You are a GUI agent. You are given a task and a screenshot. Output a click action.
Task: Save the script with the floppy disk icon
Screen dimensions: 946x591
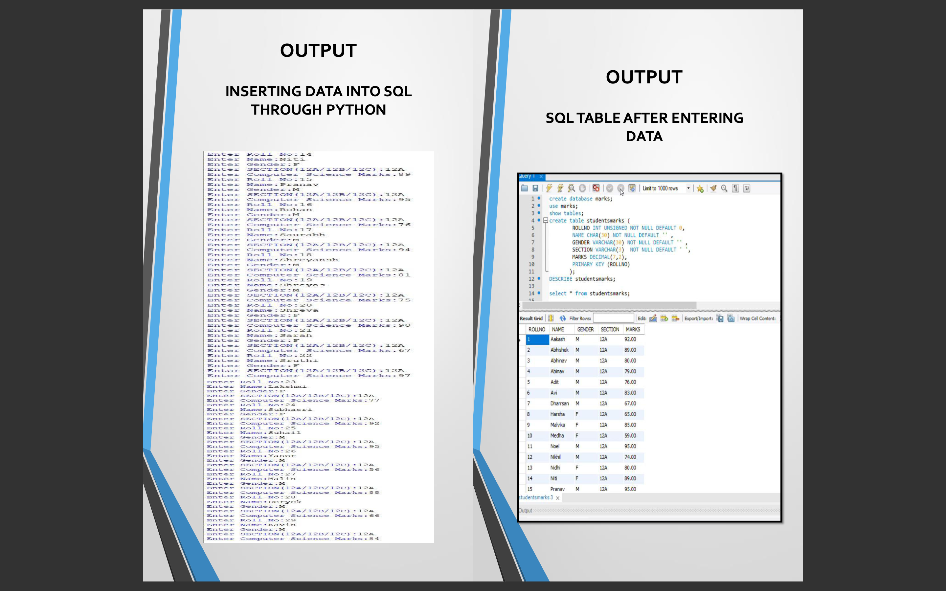(x=535, y=188)
